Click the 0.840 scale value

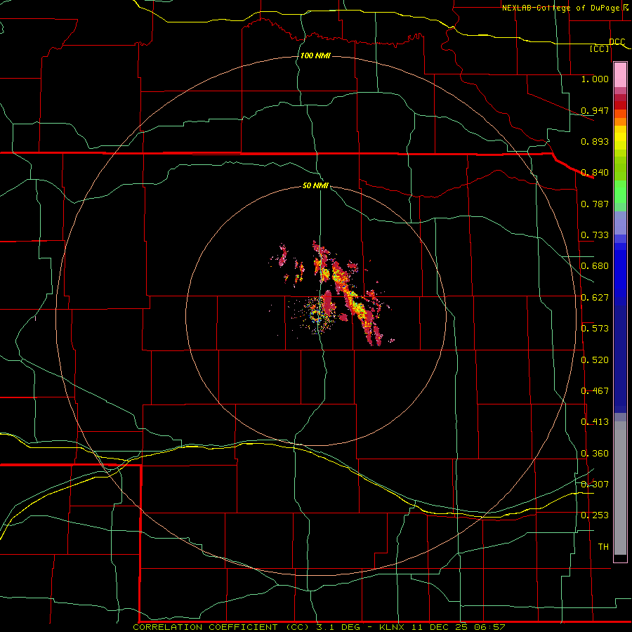(x=595, y=173)
